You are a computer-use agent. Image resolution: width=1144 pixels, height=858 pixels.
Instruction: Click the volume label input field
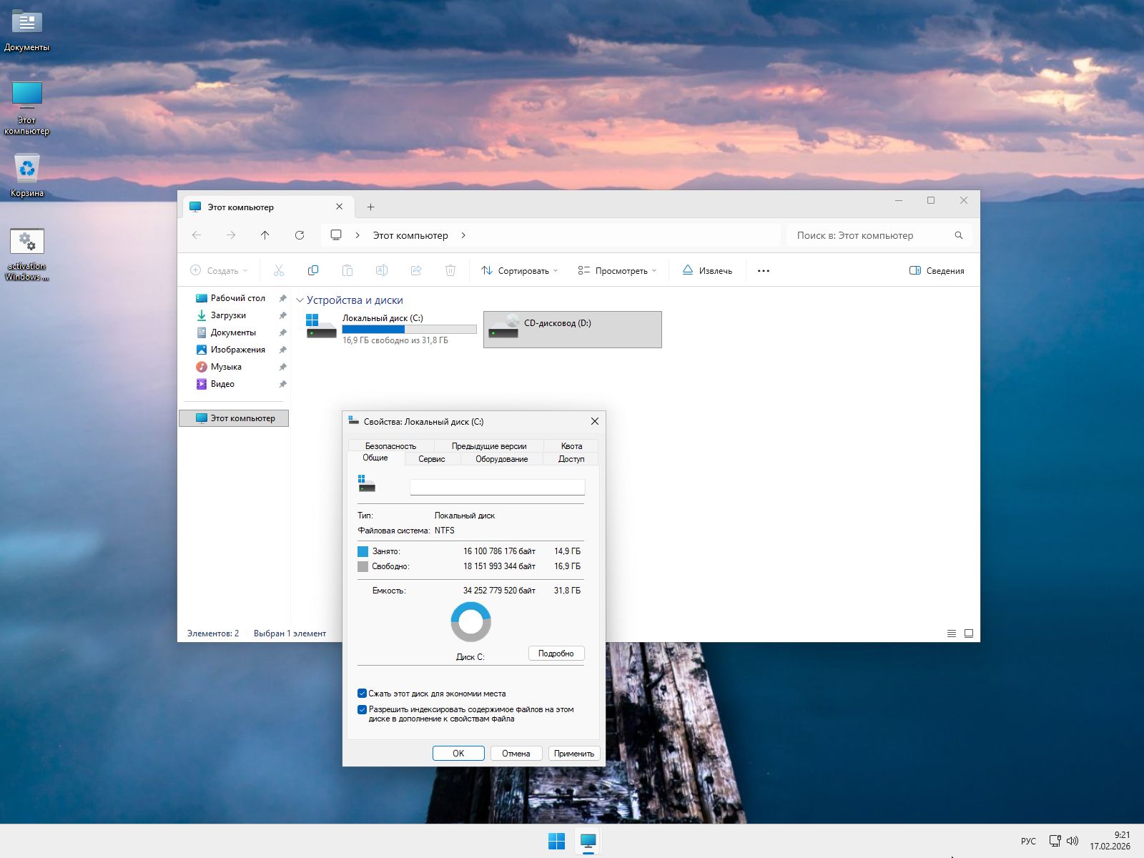[x=497, y=486]
